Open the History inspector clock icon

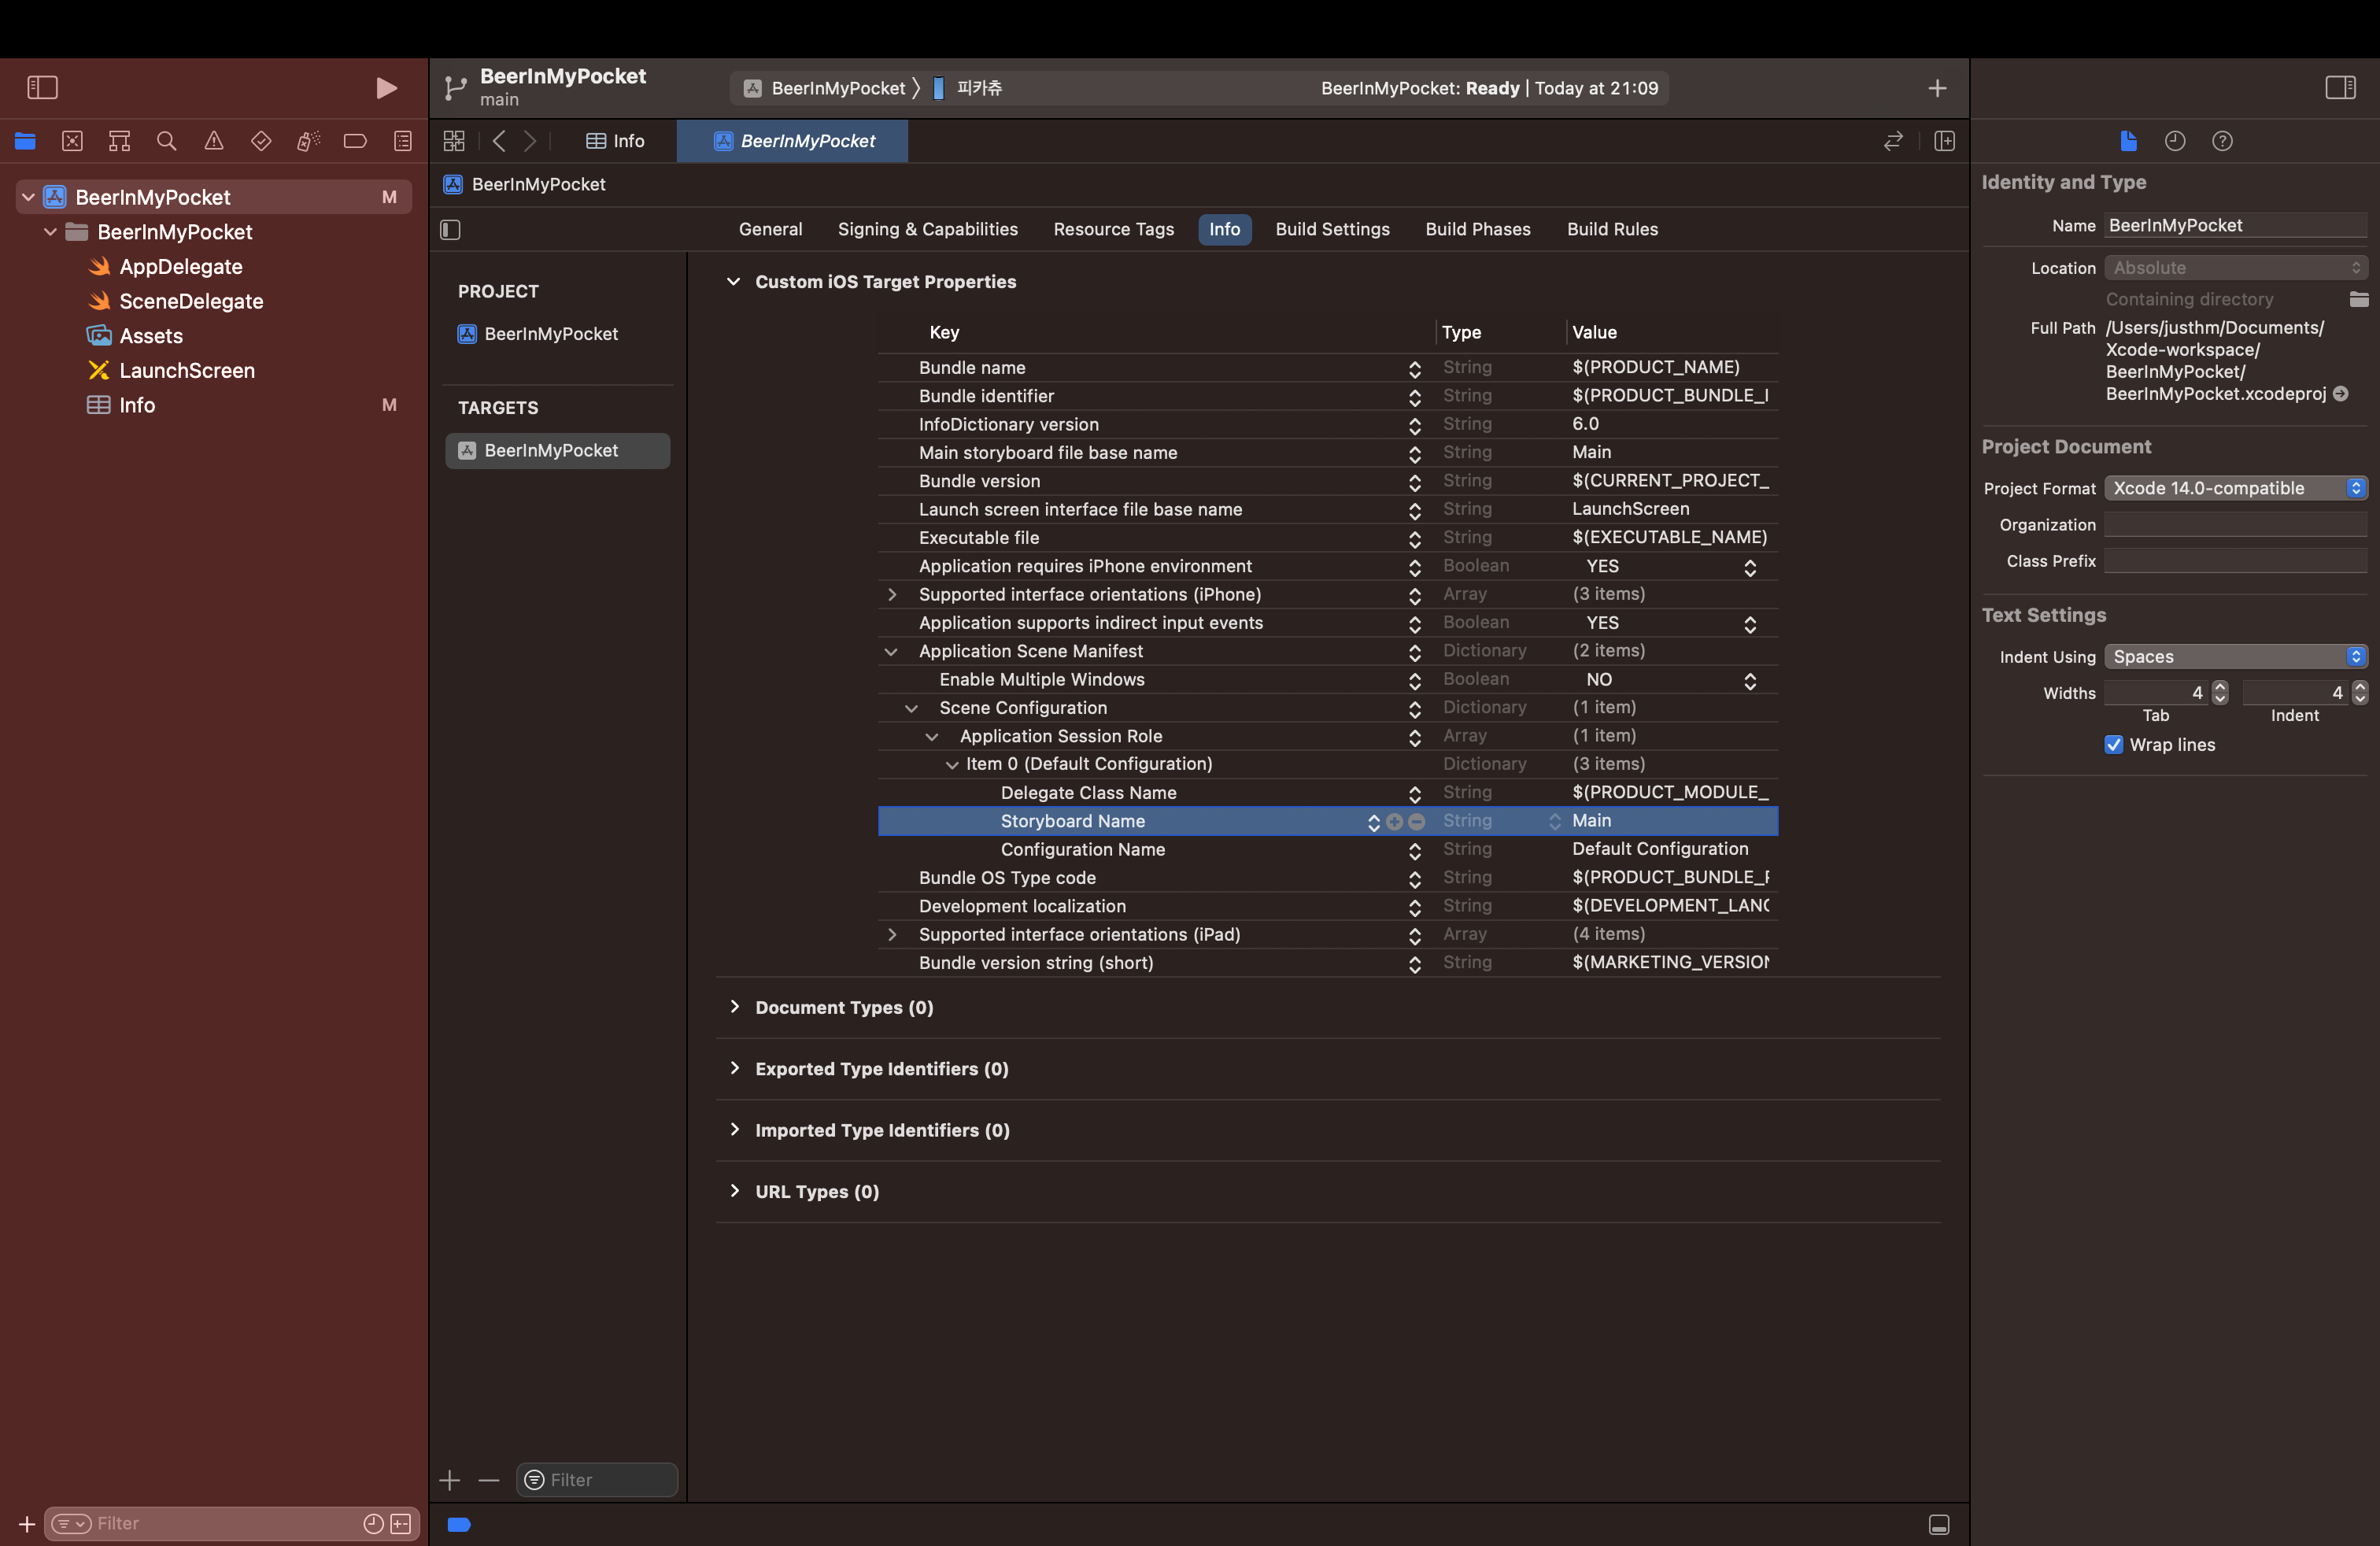point(2174,141)
